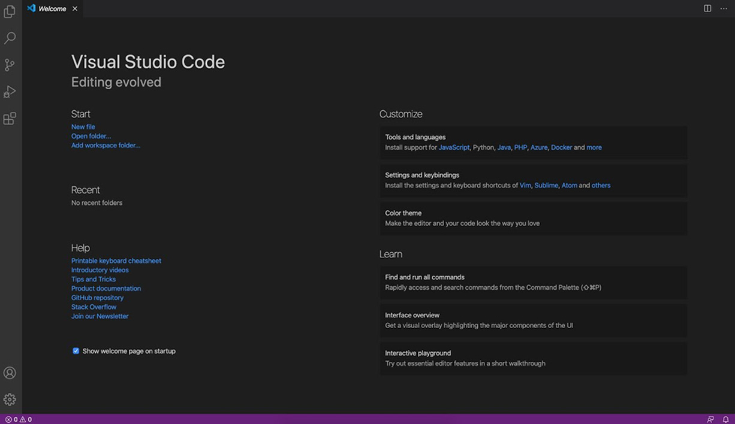Click the Tools and languages heading
This screenshot has height=424, width=735.
coord(415,137)
